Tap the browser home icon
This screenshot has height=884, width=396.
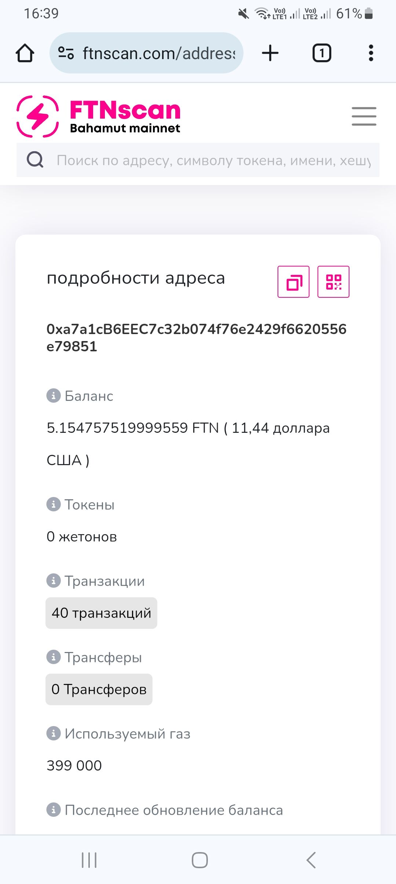tap(25, 53)
